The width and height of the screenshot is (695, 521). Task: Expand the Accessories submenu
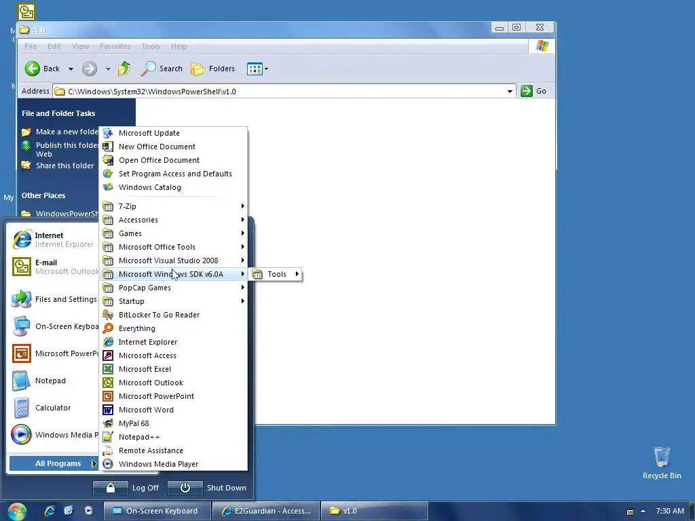173,220
